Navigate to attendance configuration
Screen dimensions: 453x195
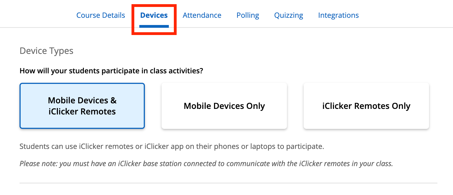[202, 15]
